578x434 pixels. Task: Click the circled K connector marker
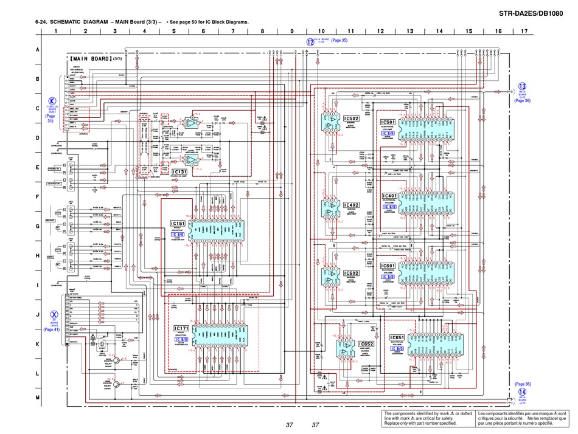coord(52,102)
